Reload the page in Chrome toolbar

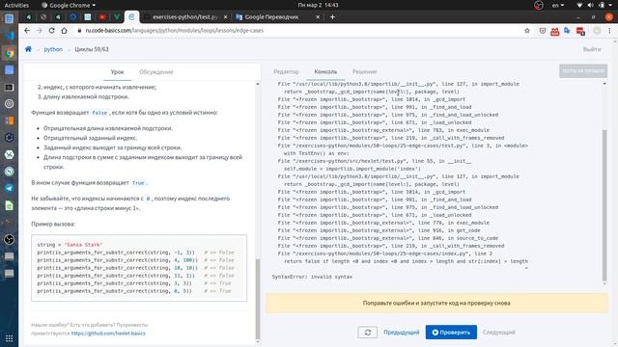51,30
